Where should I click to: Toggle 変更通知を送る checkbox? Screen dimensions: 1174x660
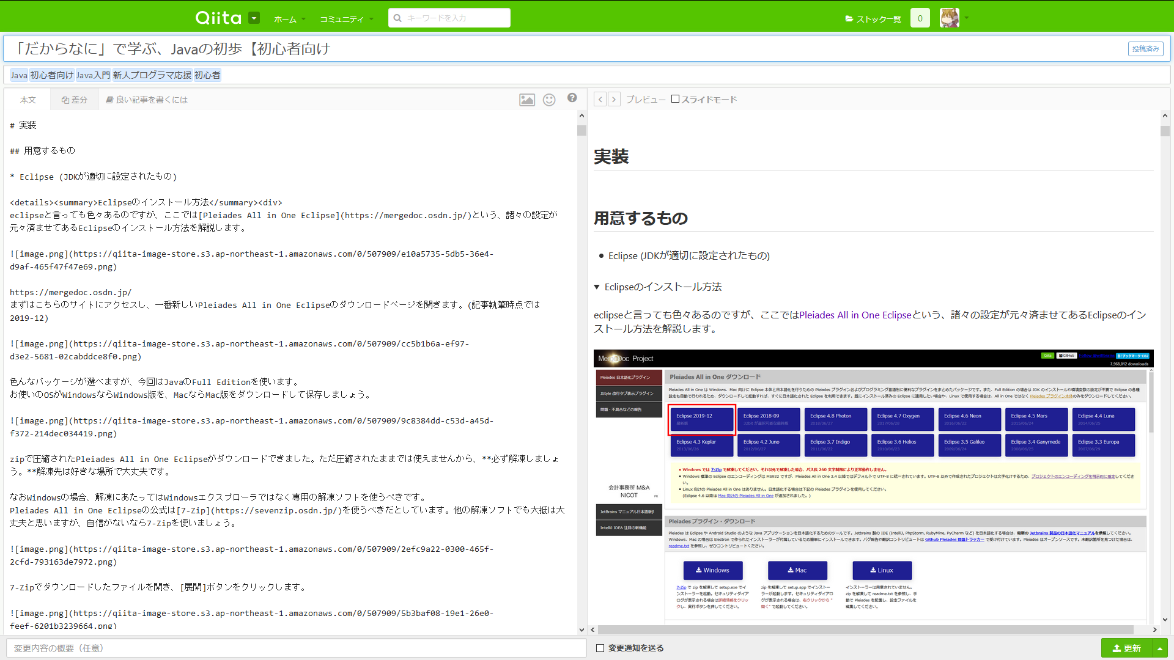(x=600, y=648)
